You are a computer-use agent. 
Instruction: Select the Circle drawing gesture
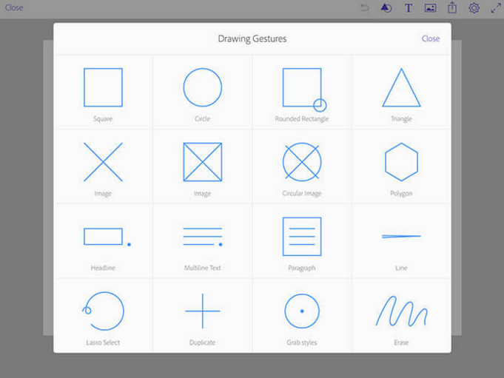coord(203,87)
